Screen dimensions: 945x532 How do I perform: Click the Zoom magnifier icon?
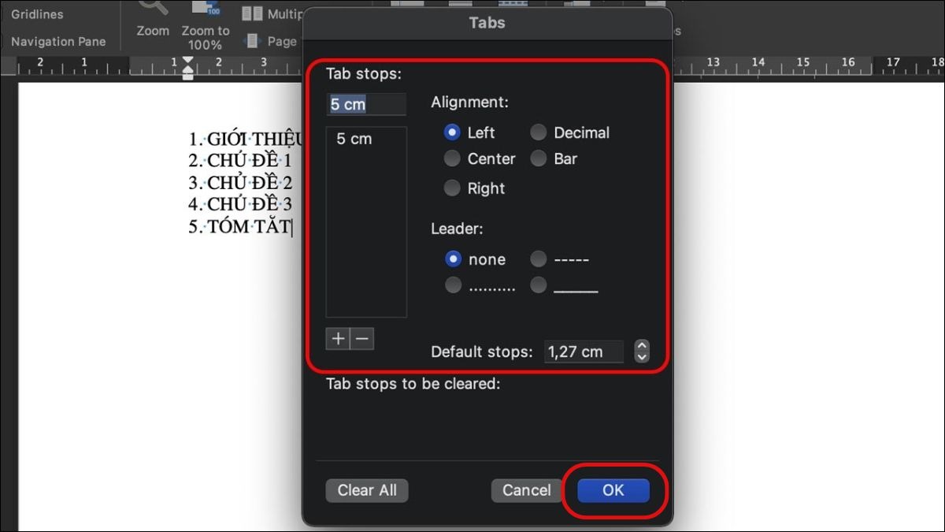(152, 8)
